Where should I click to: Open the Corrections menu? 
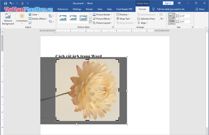[x=22, y=19]
